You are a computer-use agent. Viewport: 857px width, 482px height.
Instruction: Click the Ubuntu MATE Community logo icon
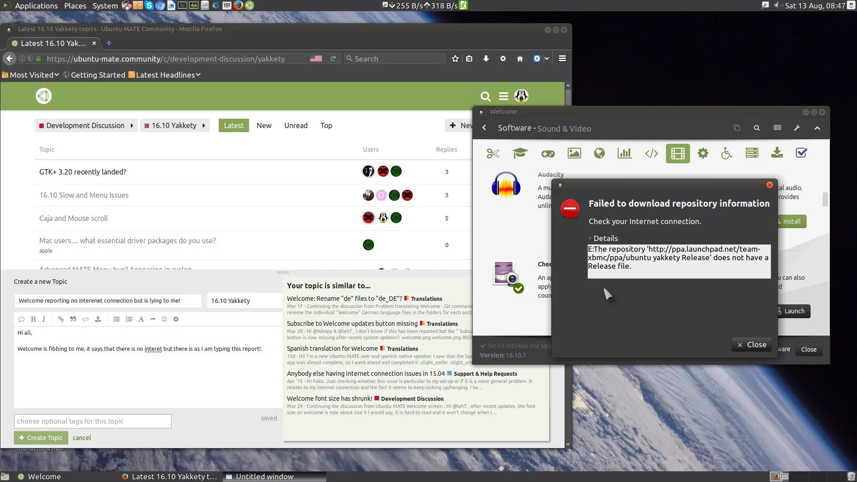click(x=44, y=96)
